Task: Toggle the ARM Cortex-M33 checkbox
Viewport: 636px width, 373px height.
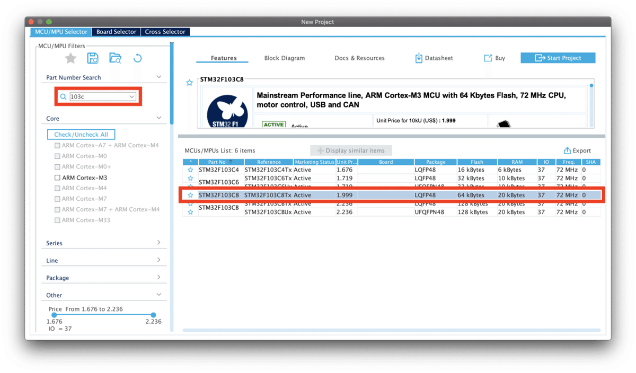Action: tap(57, 220)
